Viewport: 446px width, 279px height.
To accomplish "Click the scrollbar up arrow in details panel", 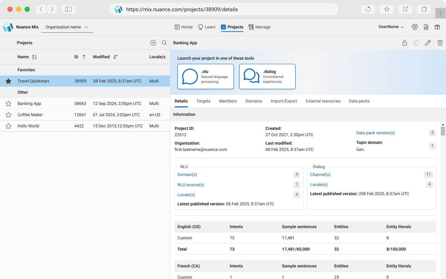I will click(443, 124).
